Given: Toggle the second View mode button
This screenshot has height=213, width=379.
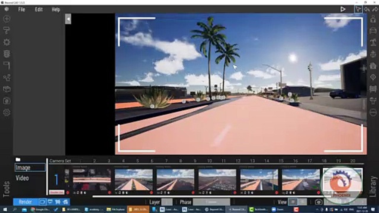Looking at the screenshot, I should coord(302,202).
